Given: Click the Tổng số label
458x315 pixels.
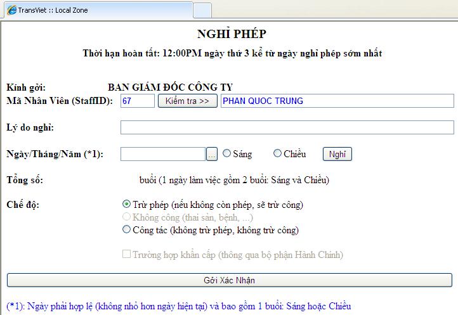Looking at the screenshot, I should [25, 180].
